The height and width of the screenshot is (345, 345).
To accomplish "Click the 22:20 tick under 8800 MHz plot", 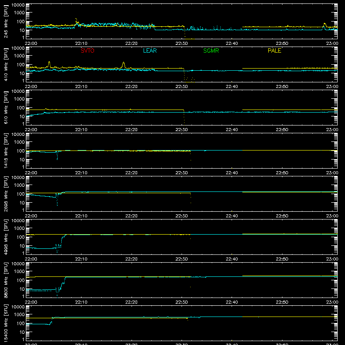I will (132, 302).
